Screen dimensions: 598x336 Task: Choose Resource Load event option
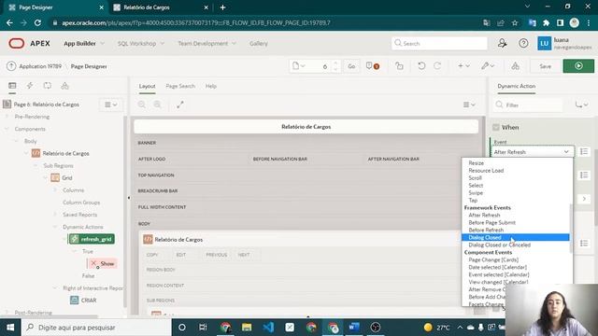tap(486, 171)
